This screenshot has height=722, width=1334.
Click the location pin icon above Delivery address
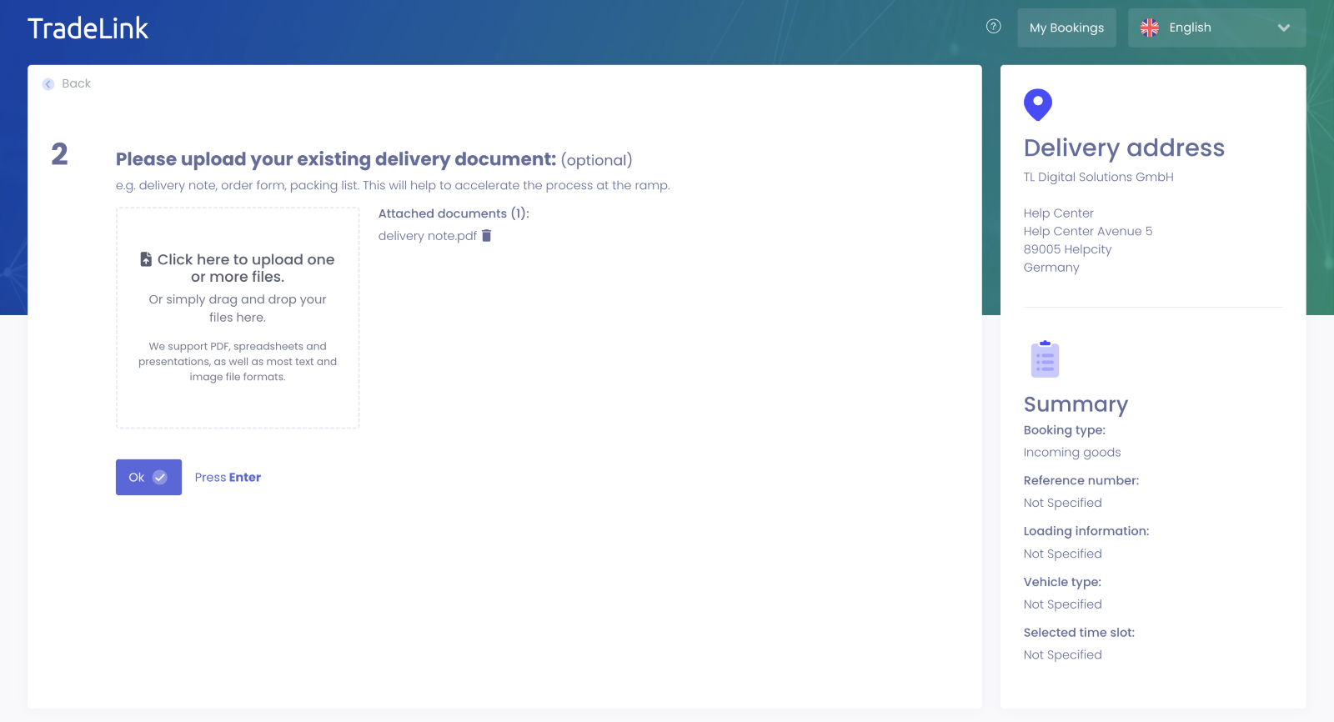[x=1037, y=105]
